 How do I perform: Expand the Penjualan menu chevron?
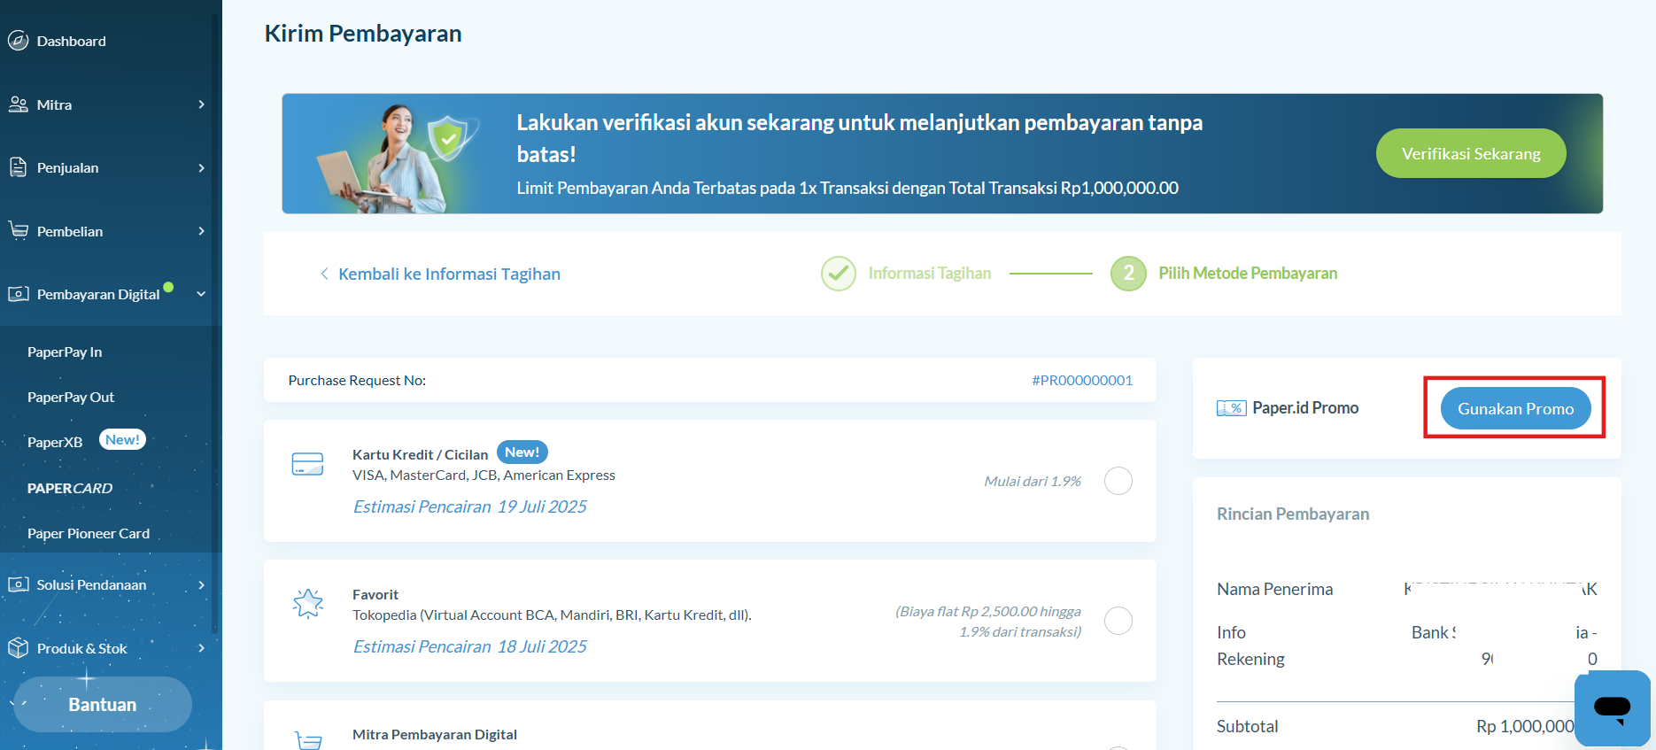tap(202, 167)
